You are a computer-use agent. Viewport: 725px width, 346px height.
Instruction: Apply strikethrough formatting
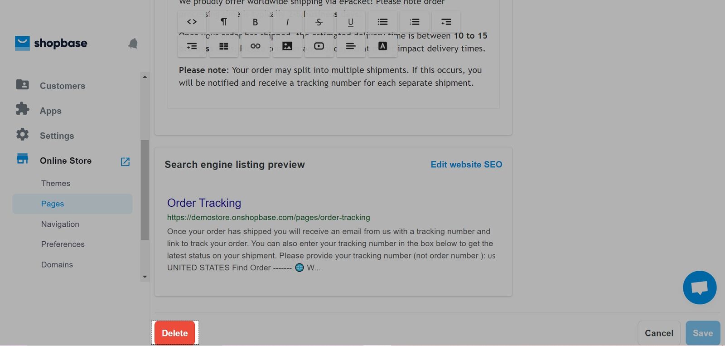(x=319, y=22)
